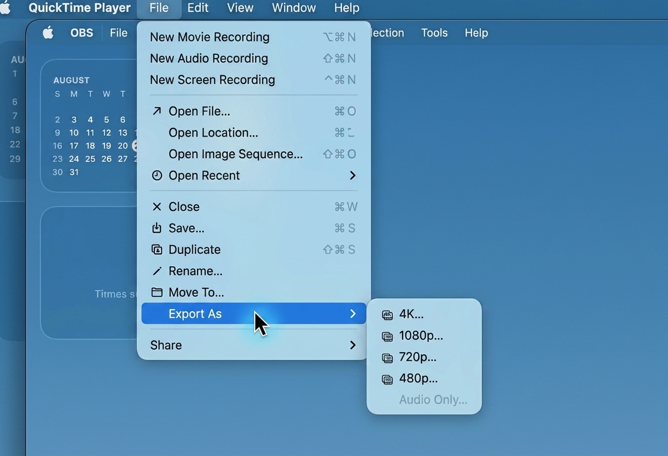This screenshot has width=668, height=456.
Task: Click the X icon next to Close
Action: pos(157,207)
